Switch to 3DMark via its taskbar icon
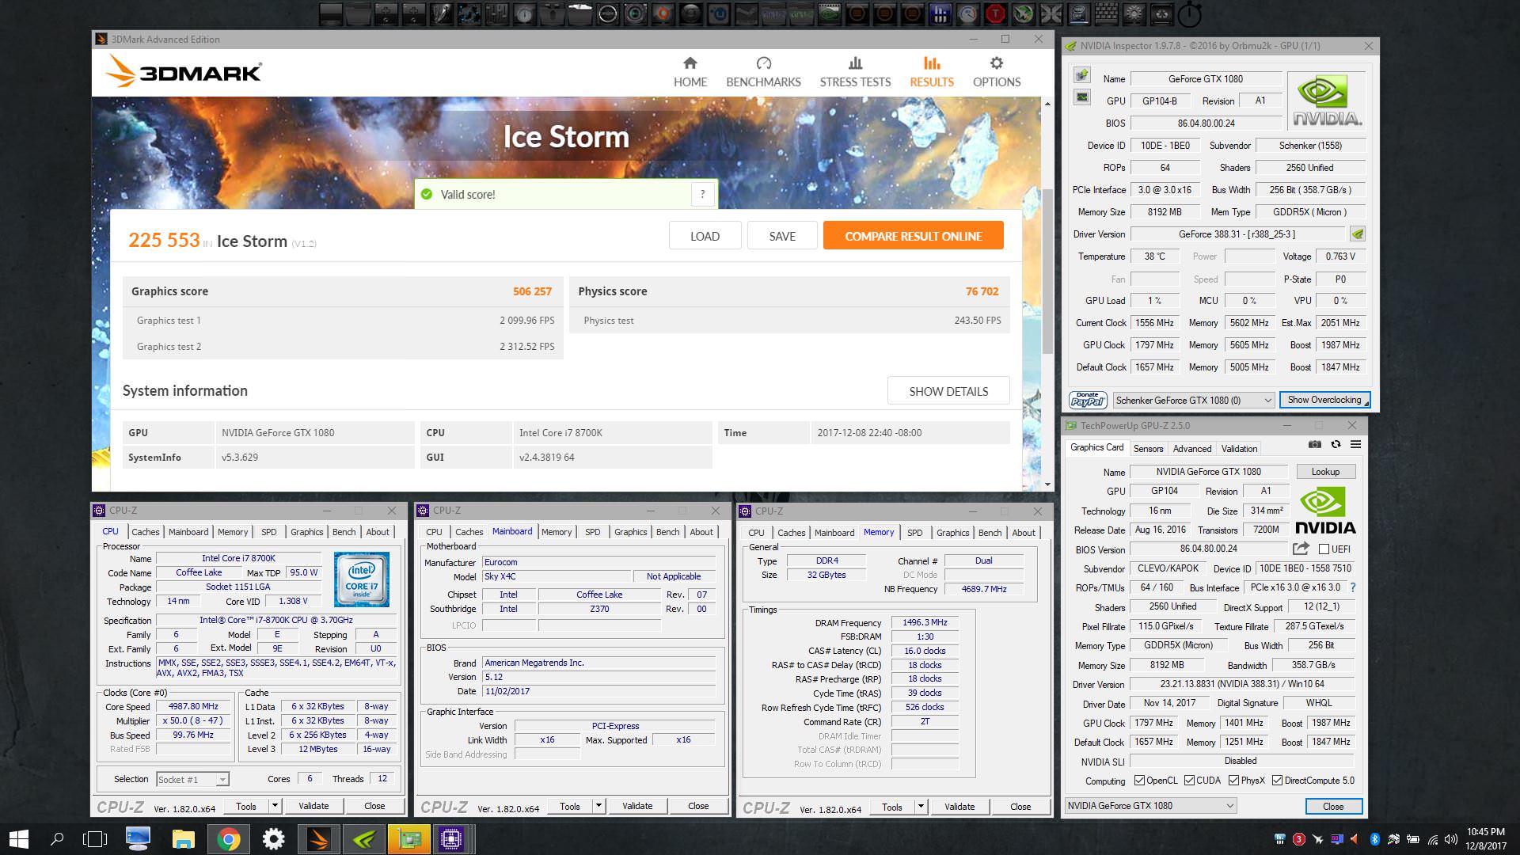Image resolution: width=1520 pixels, height=855 pixels. 319,839
